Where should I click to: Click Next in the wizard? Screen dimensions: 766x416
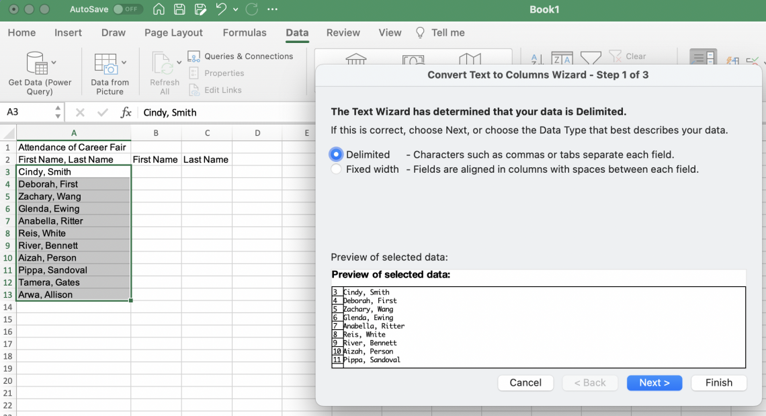[x=654, y=382]
